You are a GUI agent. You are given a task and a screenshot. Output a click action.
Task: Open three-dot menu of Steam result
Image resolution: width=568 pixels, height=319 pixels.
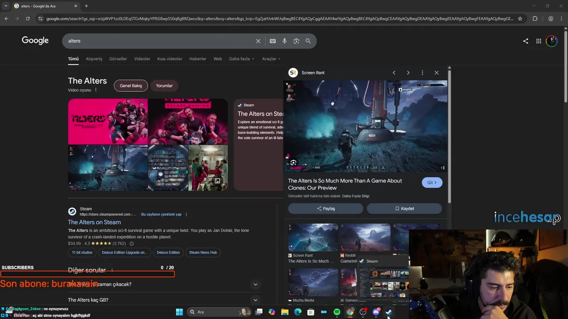[x=186, y=214]
